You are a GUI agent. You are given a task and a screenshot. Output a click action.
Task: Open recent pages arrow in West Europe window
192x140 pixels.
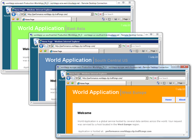click(x=77, y=78)
